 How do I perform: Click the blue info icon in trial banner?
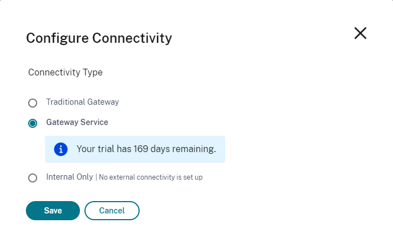click(61, 149)
